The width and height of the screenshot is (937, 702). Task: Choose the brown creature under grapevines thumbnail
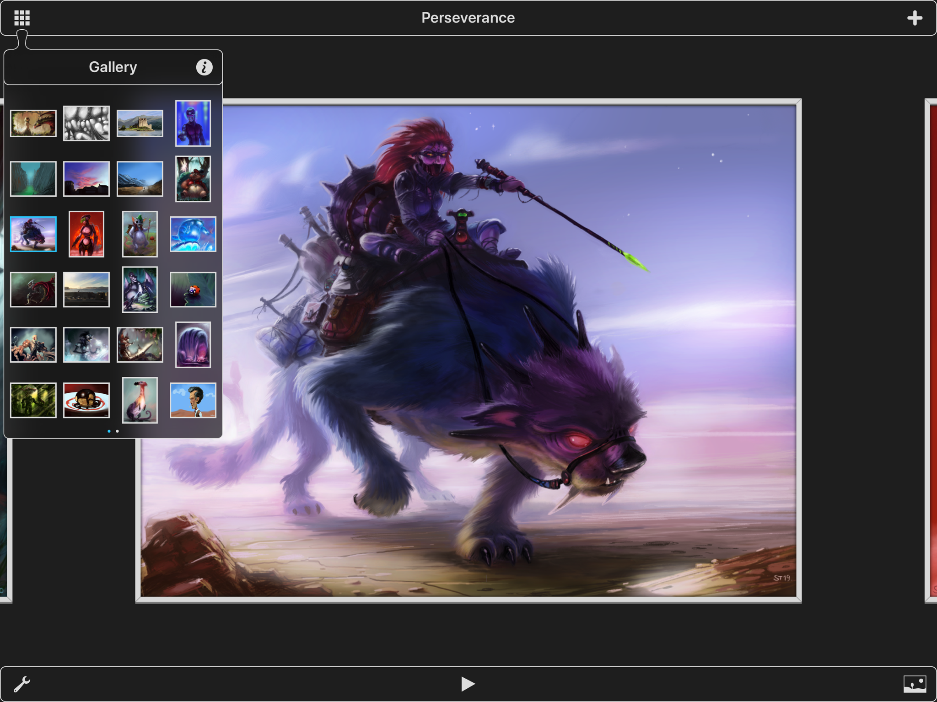(x=140, y=345)
